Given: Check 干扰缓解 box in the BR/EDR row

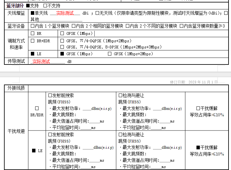Looking at the screenshot, I should click(x=198, y=108).
